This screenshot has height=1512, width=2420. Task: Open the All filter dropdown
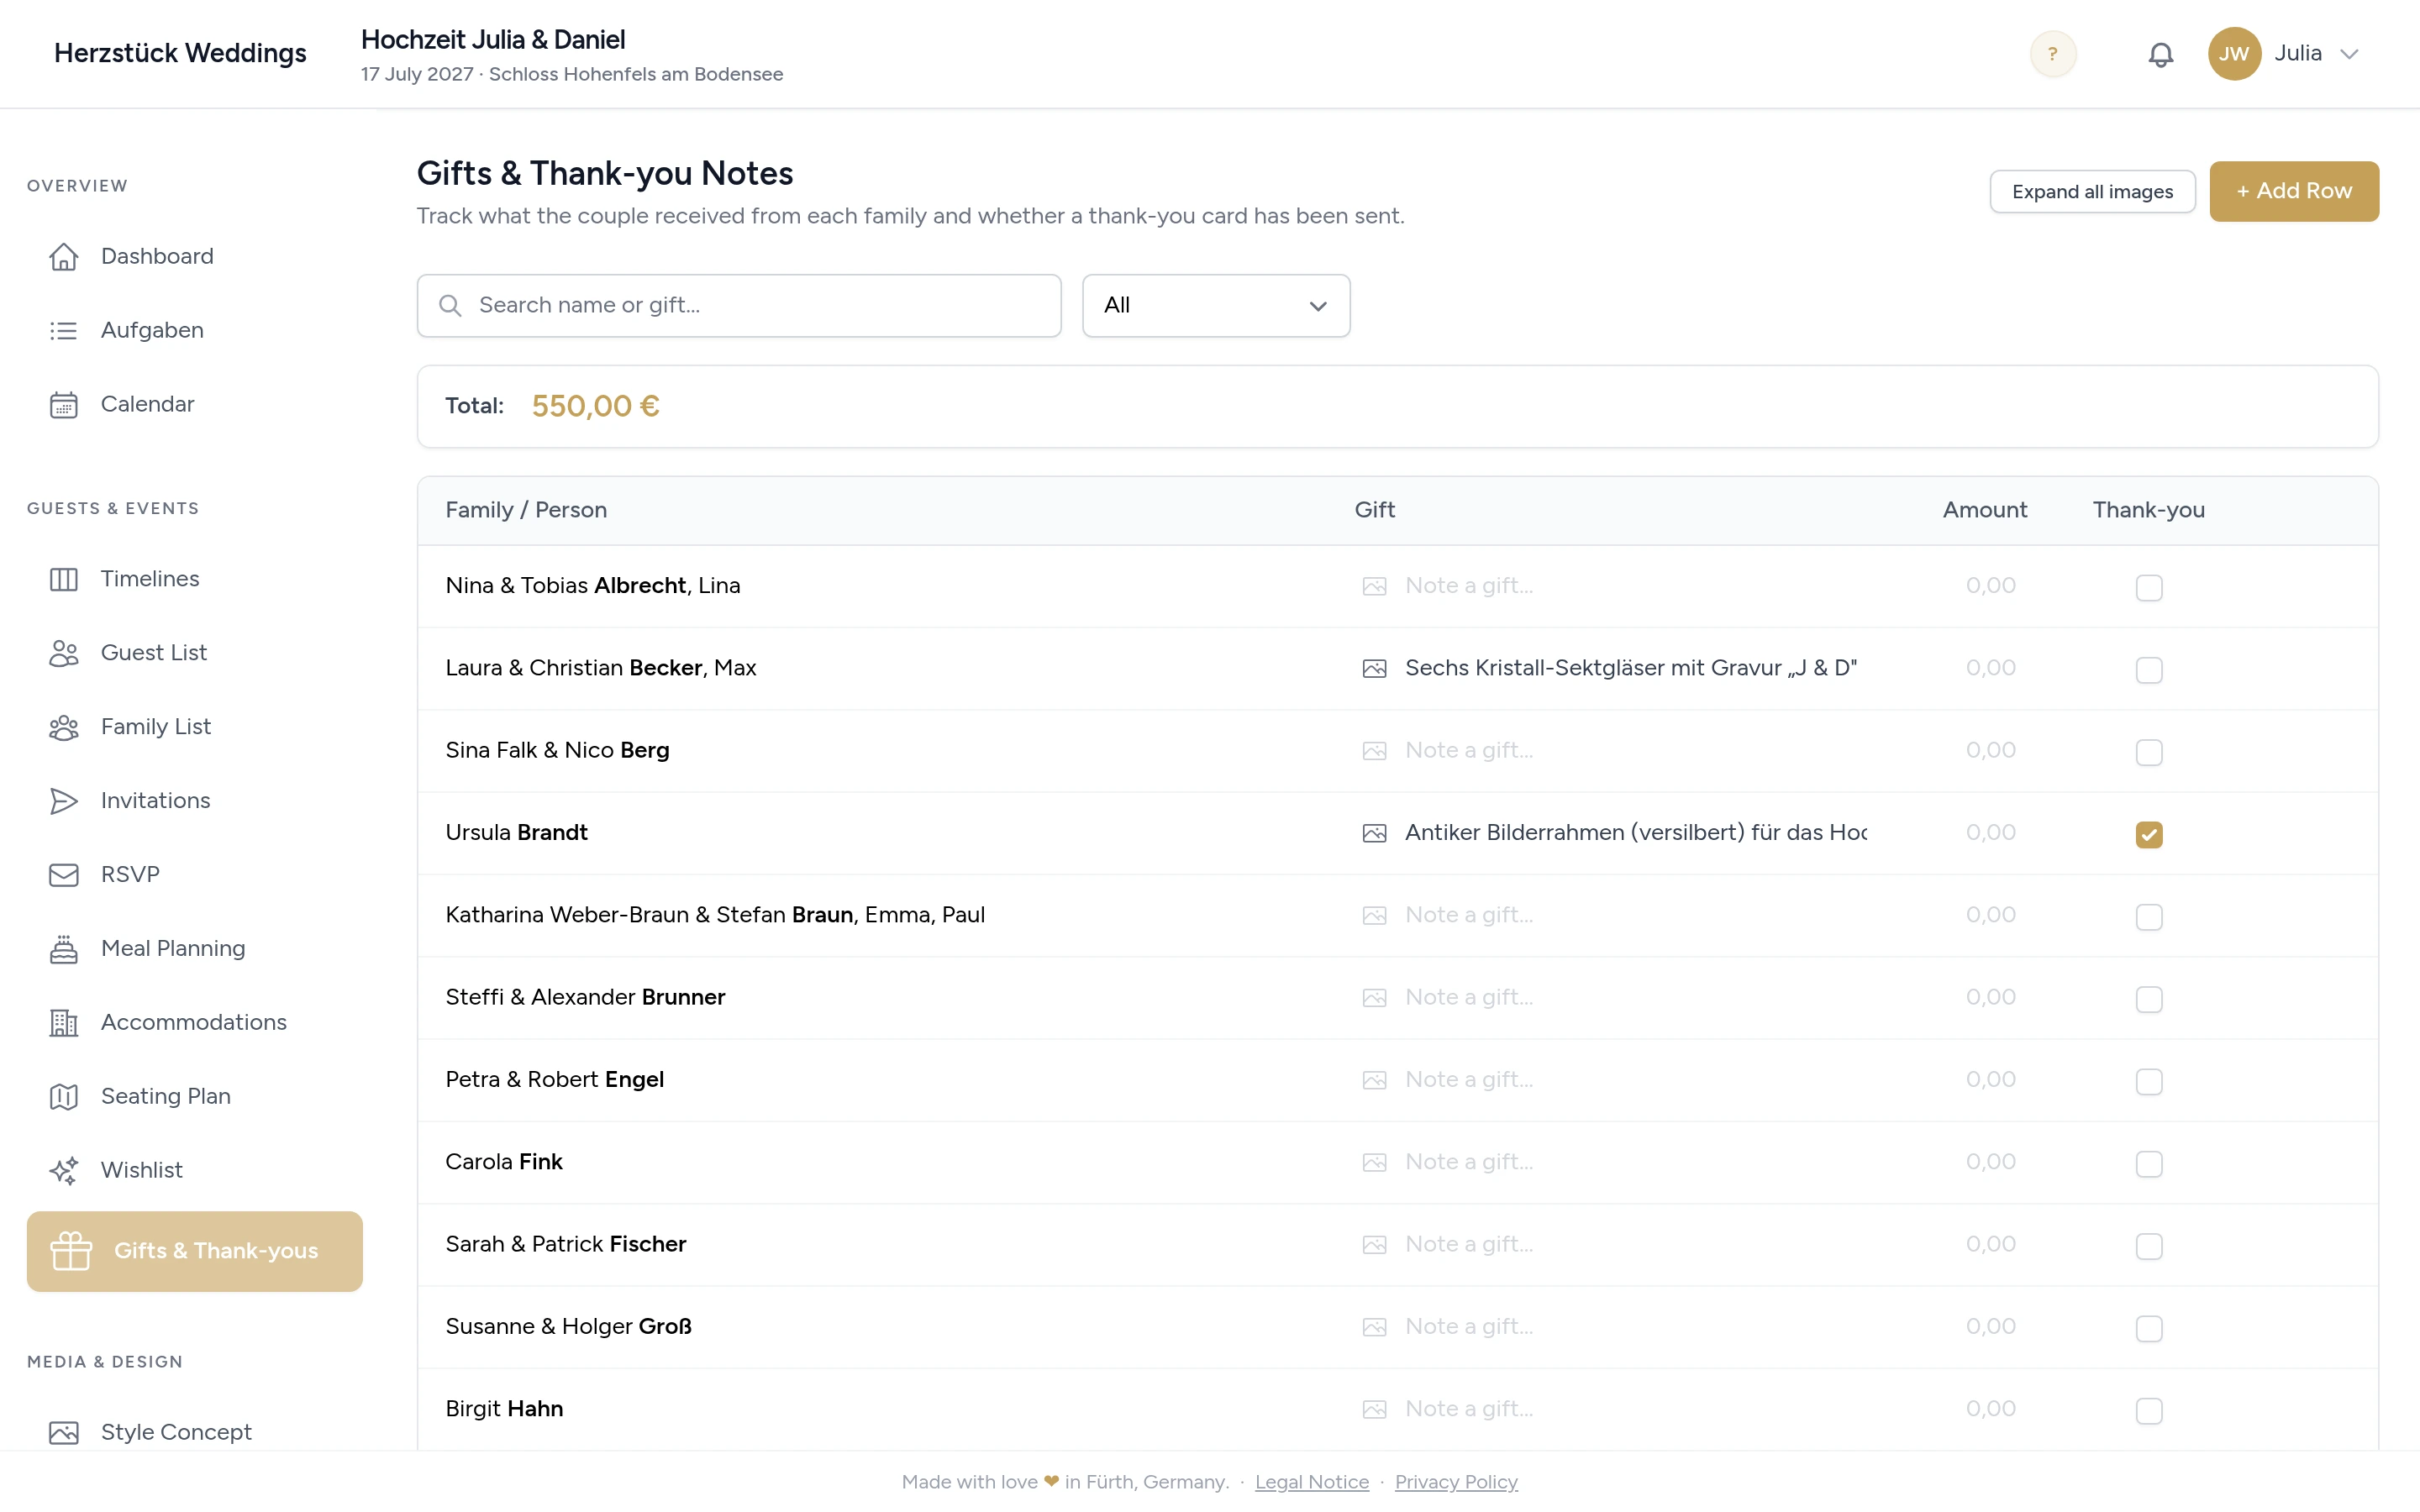click(1216, 306)
